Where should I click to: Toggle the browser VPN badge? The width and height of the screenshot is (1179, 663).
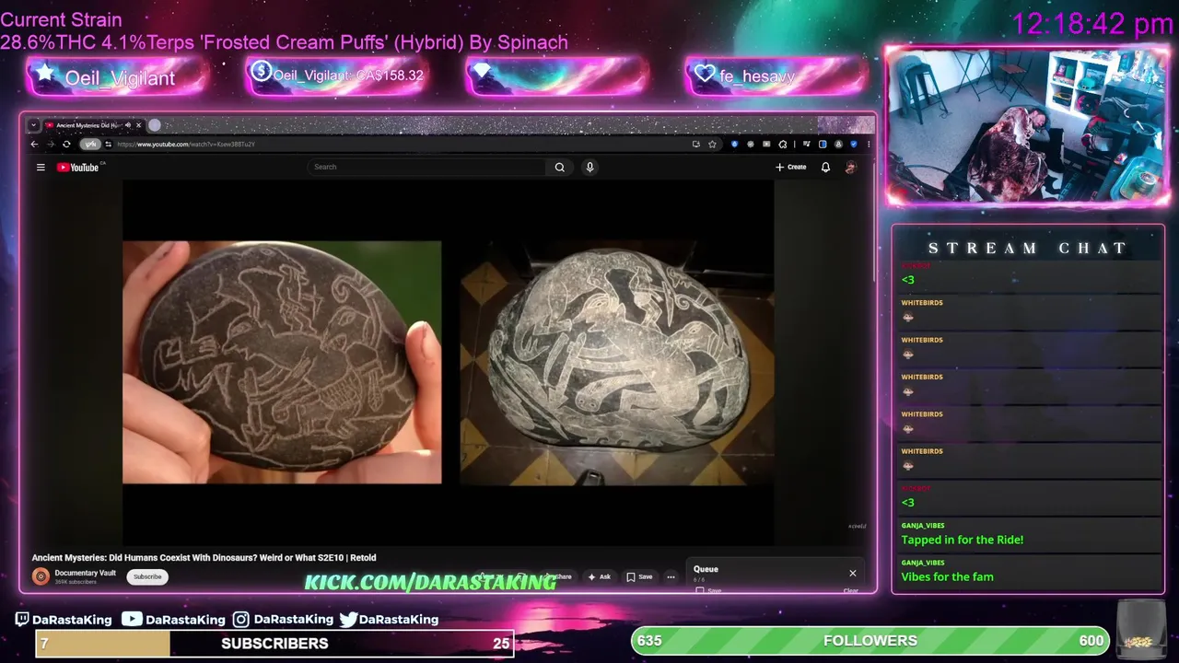pyautogui.click(x=90, y=144)
